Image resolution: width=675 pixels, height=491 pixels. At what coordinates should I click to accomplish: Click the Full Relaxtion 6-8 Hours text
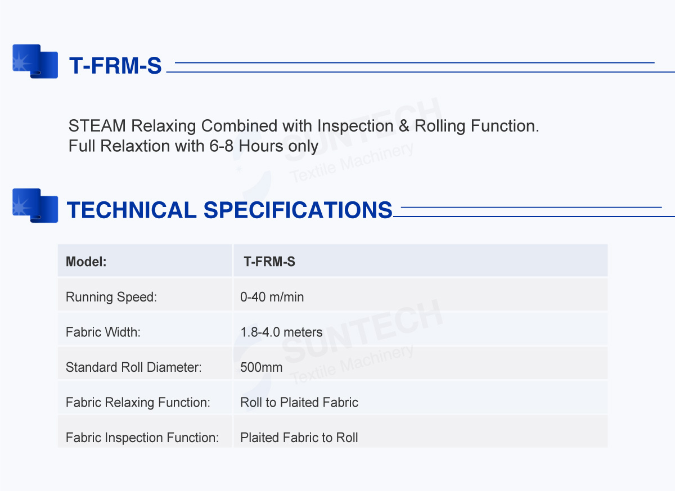(x=193, y=146)
